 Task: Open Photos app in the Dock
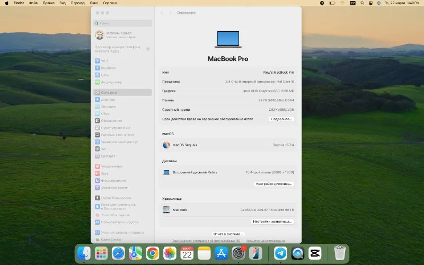(170, 253)
